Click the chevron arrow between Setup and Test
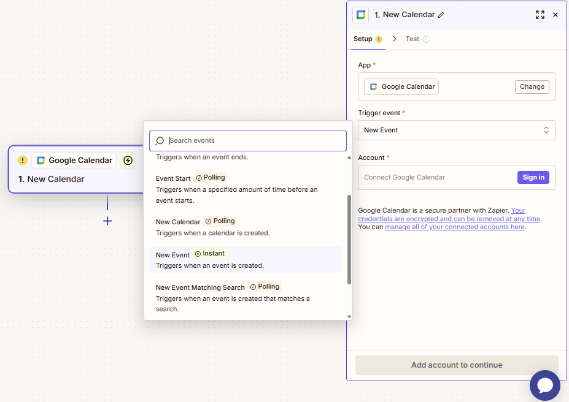The height and width of the screenshot is (402, 569). [x=395, y=39]
